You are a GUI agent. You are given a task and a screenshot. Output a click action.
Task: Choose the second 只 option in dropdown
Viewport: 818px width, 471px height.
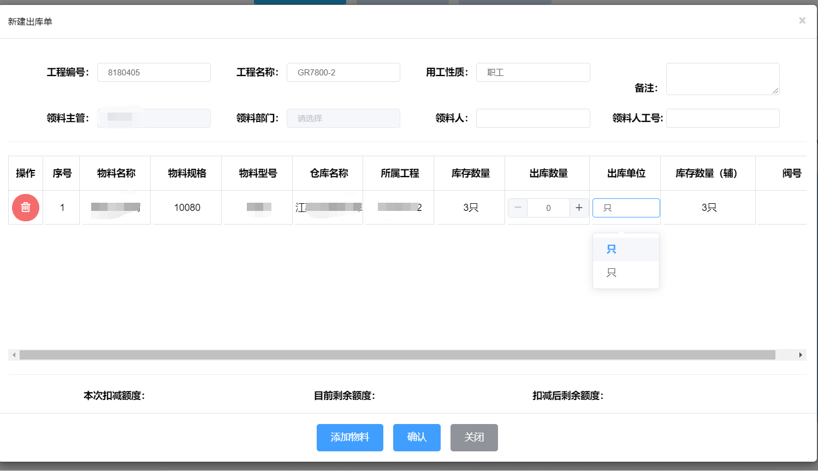[x=612, y=273]
